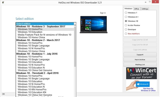Switch to the Windows tab

click(128, 9)
